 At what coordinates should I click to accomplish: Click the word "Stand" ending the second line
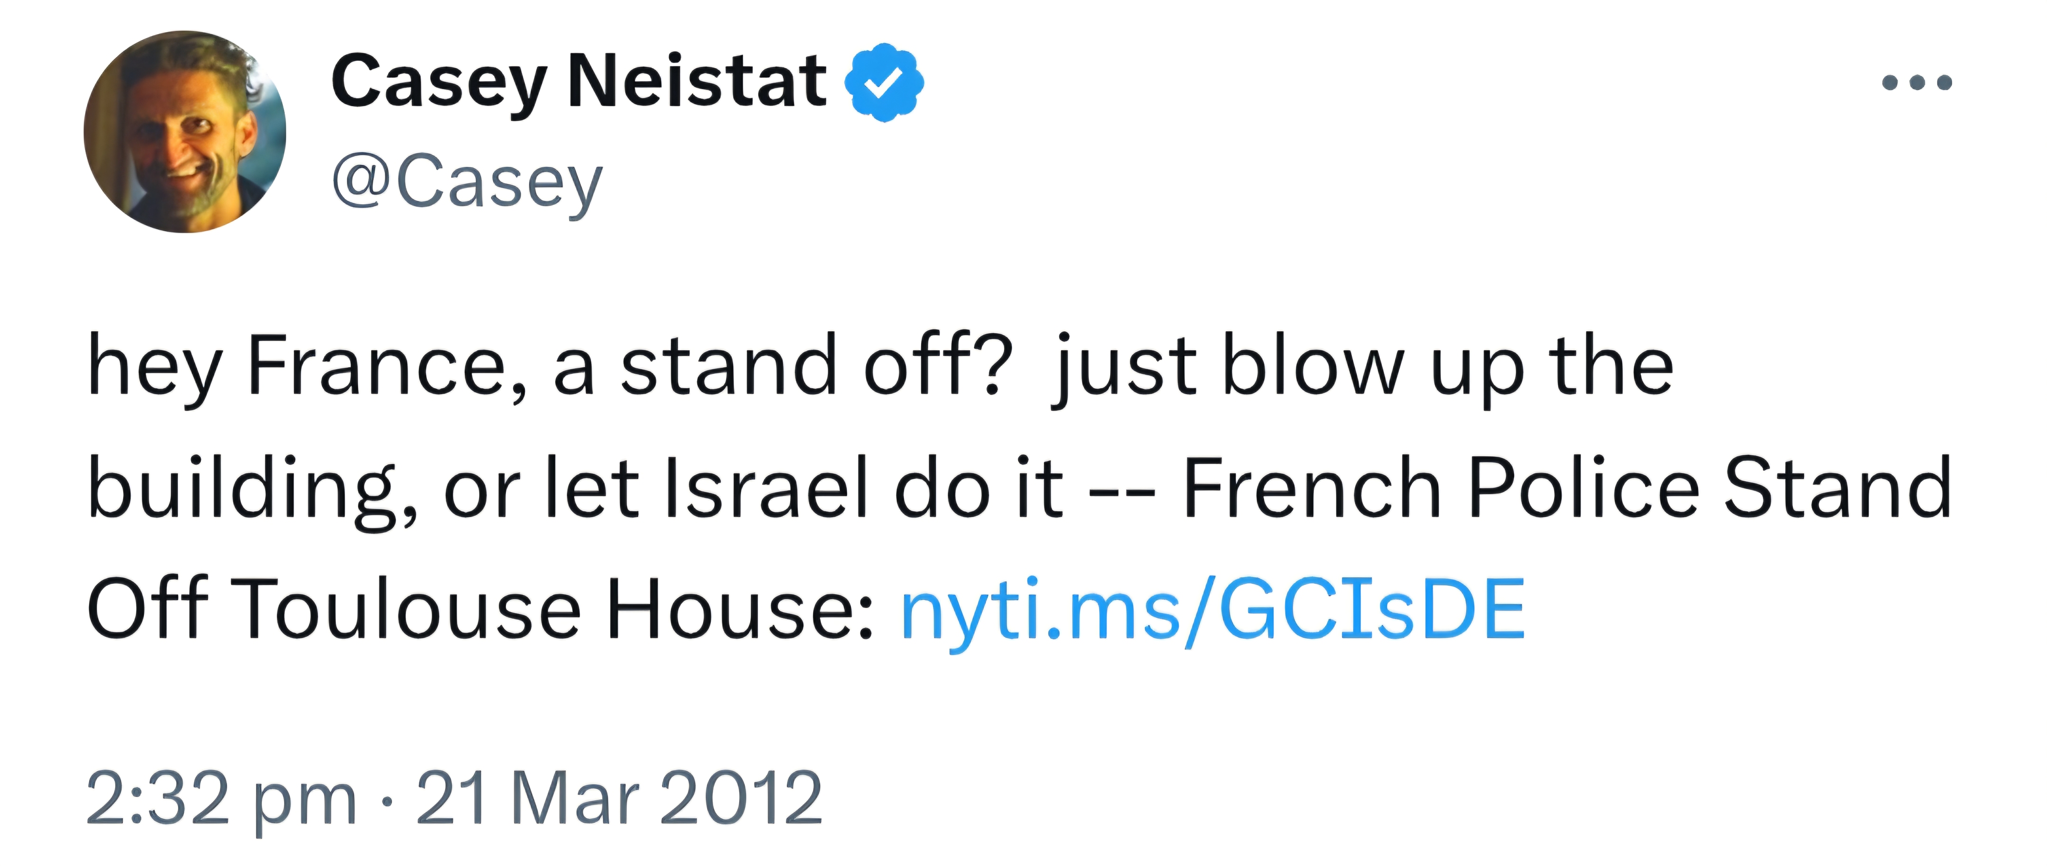pyautogui.click(x=1837, y=488)
